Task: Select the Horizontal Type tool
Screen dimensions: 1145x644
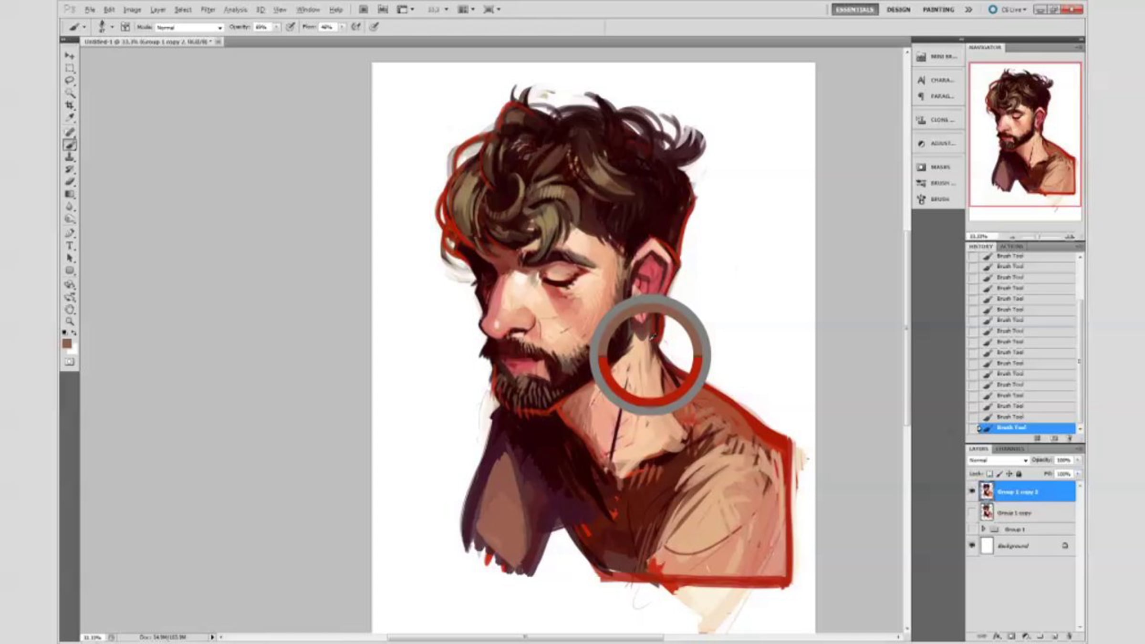Action: 70,246
